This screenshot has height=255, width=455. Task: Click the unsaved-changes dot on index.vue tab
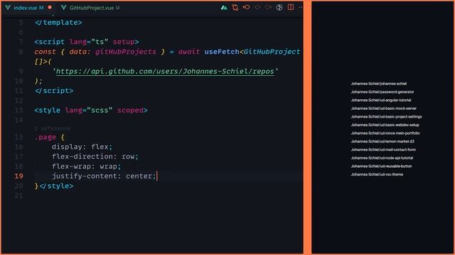(50, 8)
